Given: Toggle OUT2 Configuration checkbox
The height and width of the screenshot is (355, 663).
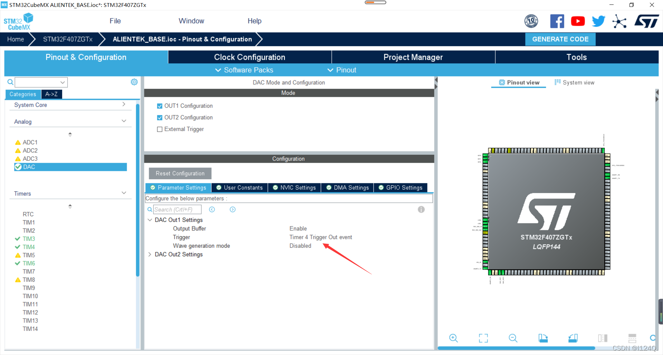Looking at the screenshot, I should tap(160, 118).
